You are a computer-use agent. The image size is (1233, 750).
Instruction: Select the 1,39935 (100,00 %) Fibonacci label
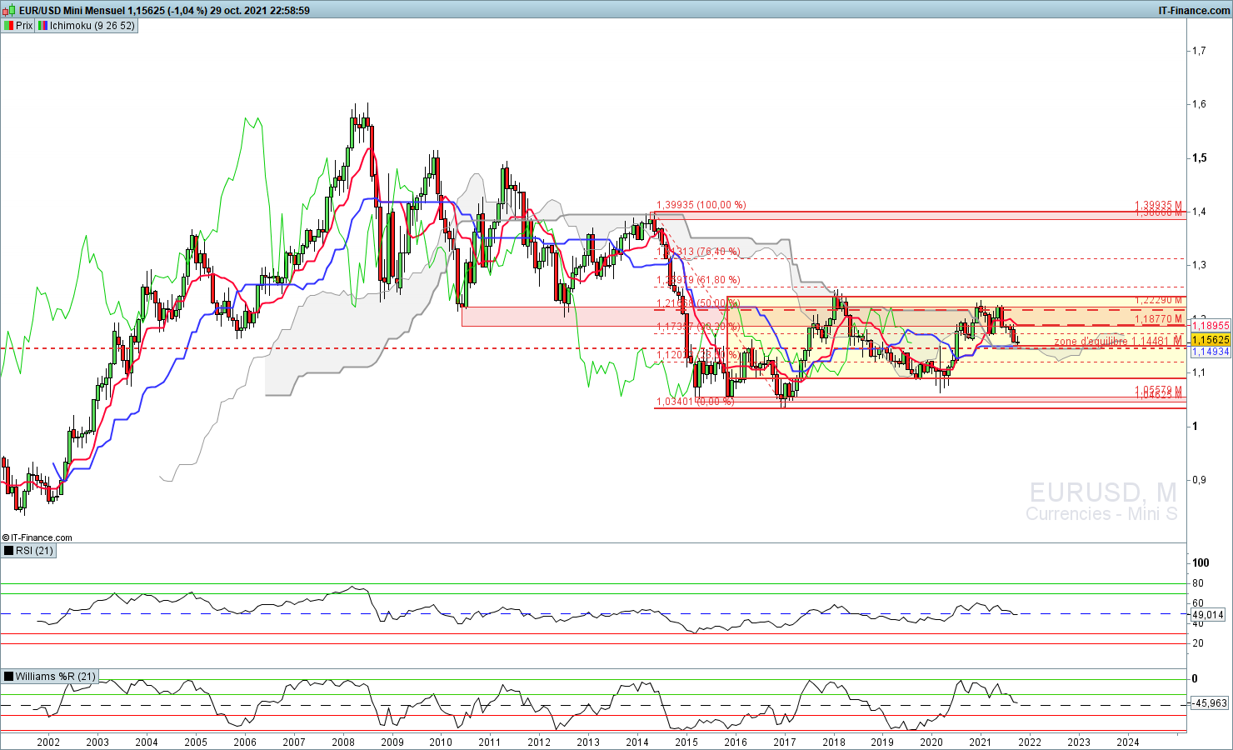click(x=701, y=205)
